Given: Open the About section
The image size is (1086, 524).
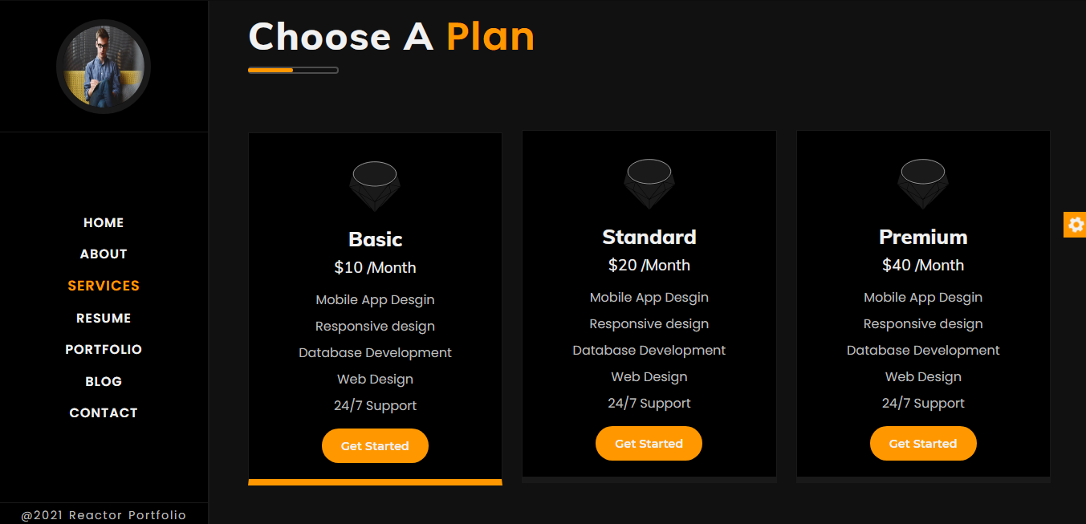Looking at the screenshot, I should point(104,254).
